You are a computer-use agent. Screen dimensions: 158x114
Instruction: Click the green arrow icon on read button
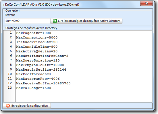(55, 21)
